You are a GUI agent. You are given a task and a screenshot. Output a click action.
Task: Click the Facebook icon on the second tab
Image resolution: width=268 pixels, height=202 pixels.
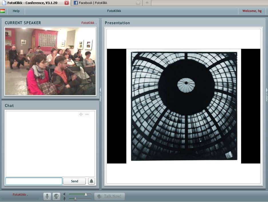click(76, 3)
